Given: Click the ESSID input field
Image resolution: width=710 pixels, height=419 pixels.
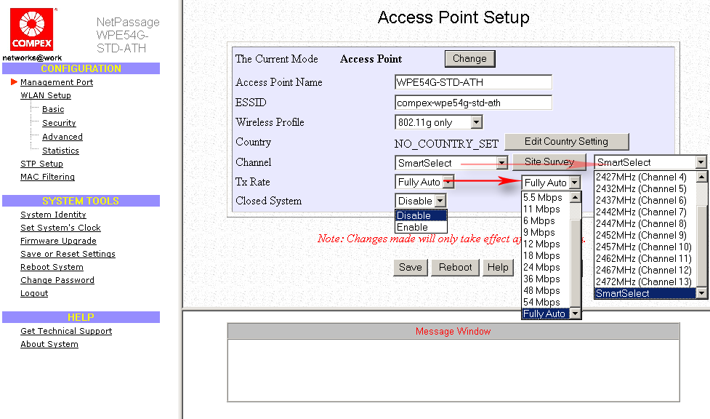Looking at the screenshot, I should 473,103.
